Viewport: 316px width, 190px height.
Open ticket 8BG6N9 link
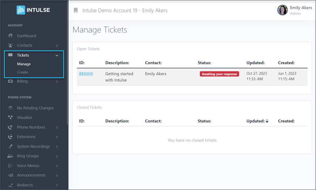tap(86, 74)
